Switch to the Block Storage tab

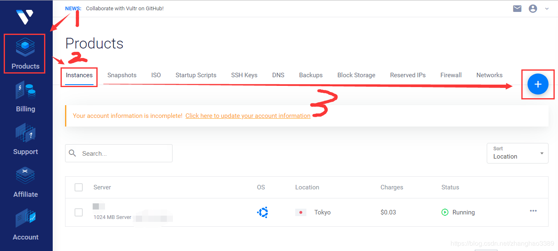tap(356, 75)
